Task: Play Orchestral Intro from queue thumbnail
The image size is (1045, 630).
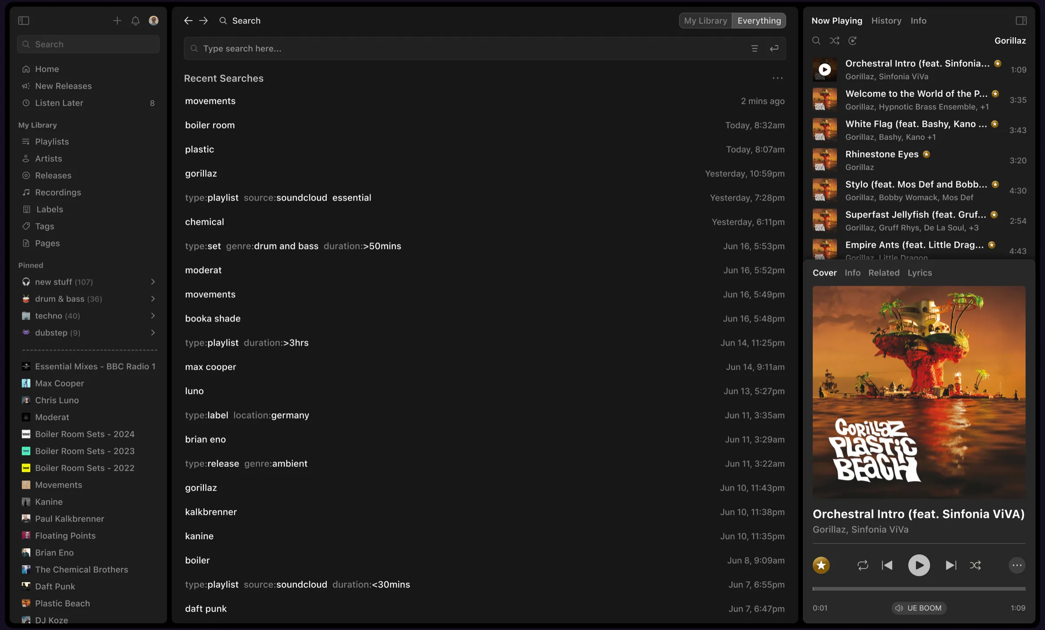Action: click(825, 70)
